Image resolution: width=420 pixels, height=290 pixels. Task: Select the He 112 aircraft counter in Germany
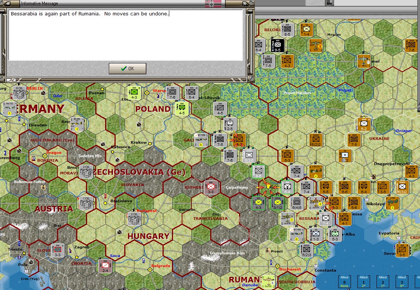click(x=10, y=109)
